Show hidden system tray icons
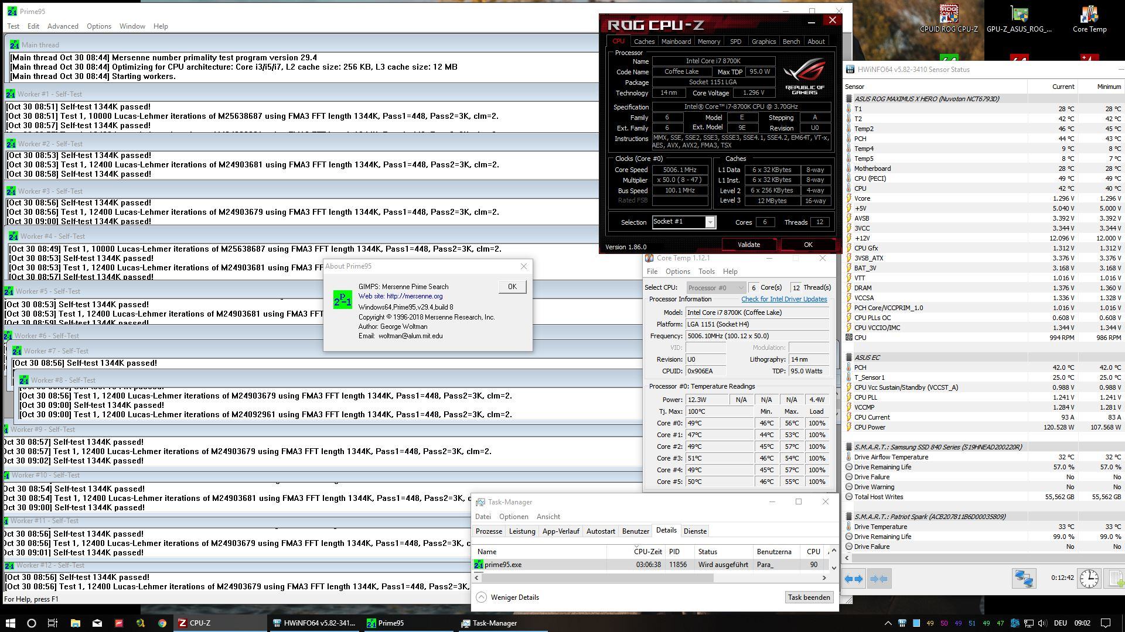This screenshot has width=1125, height=632. (x=888, y=623)
